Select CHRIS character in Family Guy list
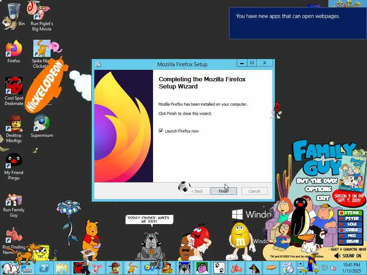 pos(350,230)
